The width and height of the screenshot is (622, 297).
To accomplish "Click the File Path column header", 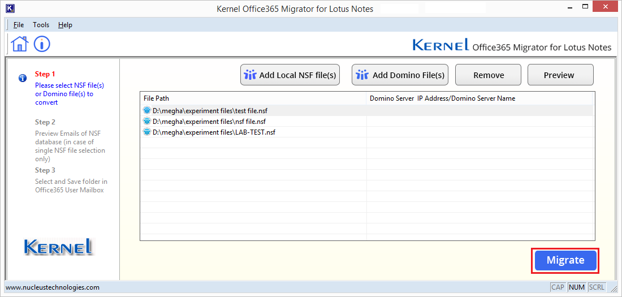I will tap(253, 98).
